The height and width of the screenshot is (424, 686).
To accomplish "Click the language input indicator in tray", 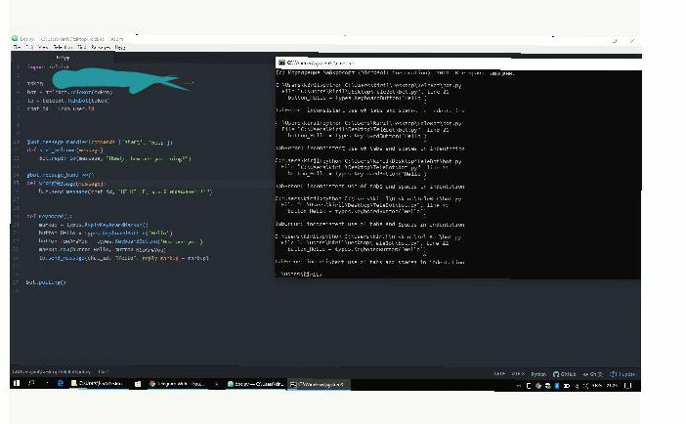I will (597, 386).
